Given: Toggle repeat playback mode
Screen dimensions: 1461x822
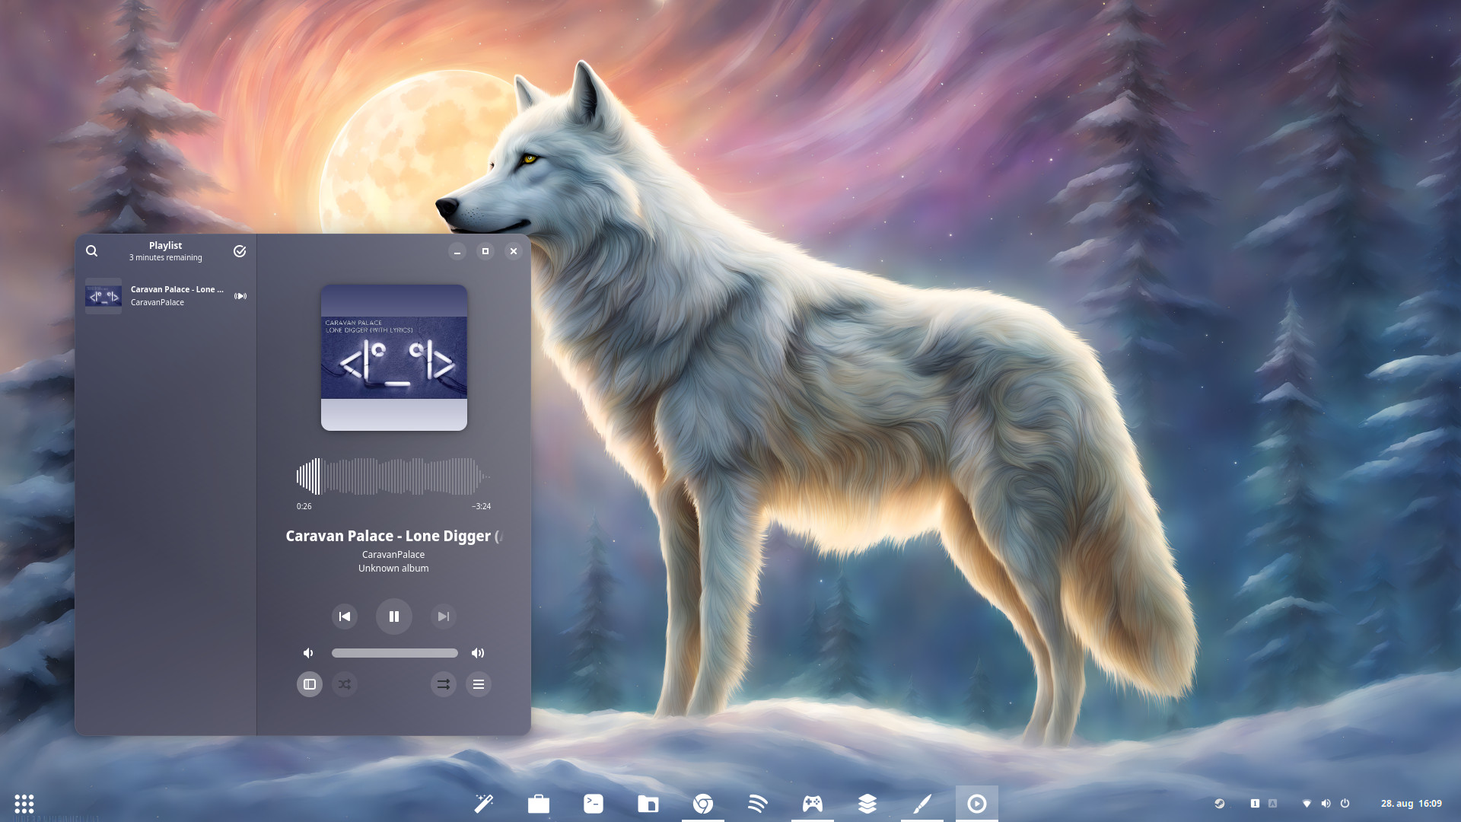Looking at the screenshot, I should (x=444, y=684).
